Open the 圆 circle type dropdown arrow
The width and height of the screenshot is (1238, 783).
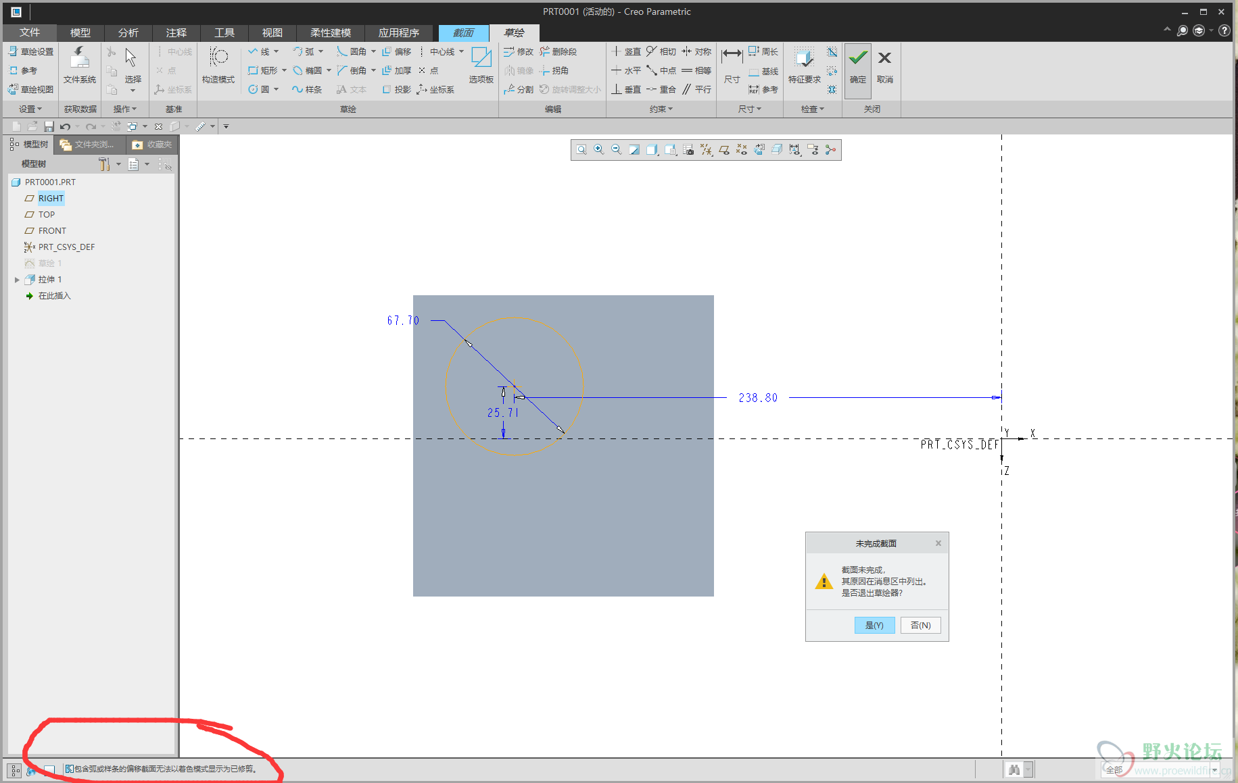277,89
